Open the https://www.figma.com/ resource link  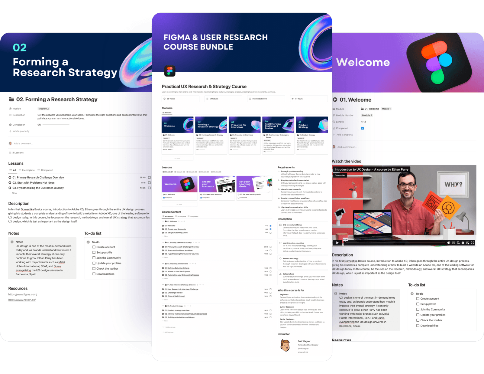pyautogui.click(x=23, y=294)
